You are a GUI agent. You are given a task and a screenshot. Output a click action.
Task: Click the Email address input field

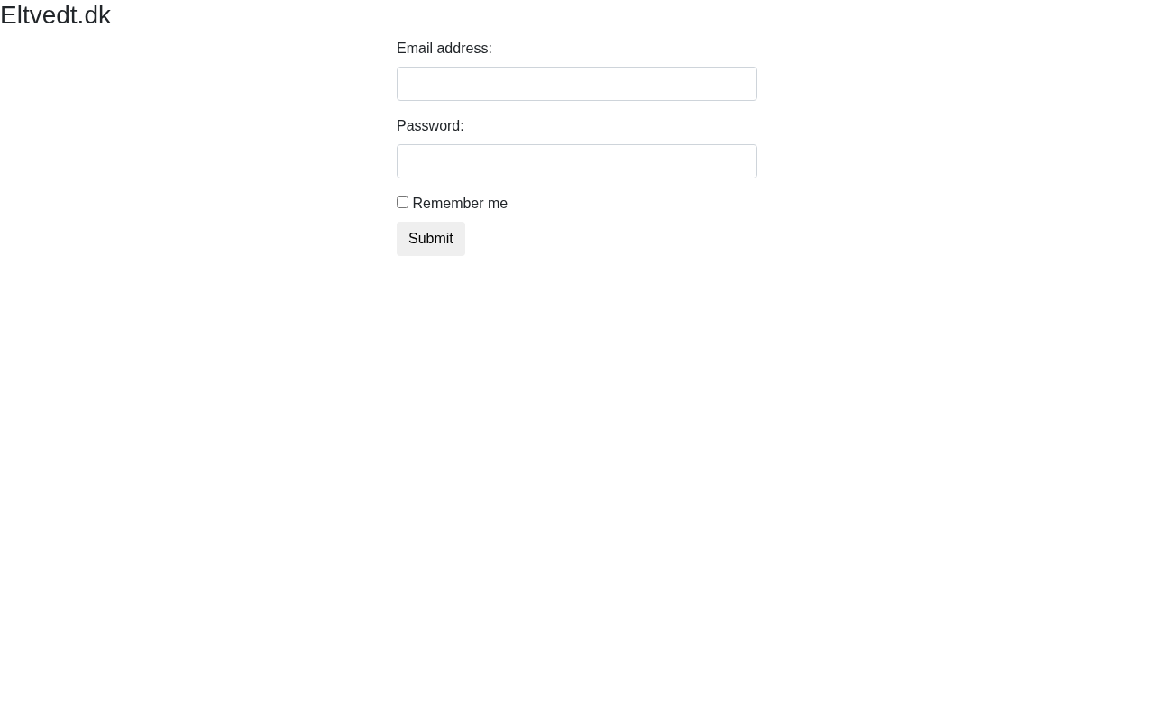pyautogui.click(x=576, y=84)
